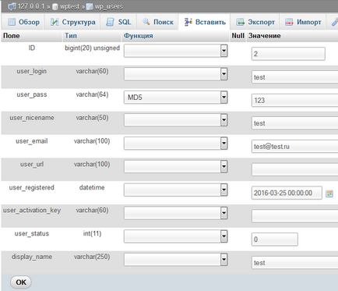Click the bigint(20) unsigned type text
This screenshot has height=291, width=338.
click(x=92, y=48)
